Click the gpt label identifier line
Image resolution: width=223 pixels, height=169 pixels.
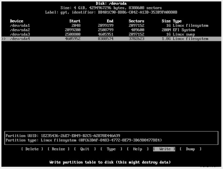111,12
